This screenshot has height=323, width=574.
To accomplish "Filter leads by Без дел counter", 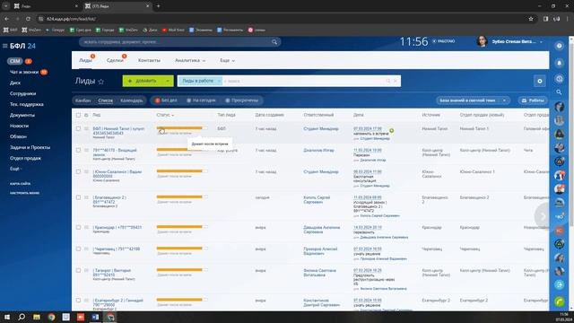I will tap(166, 100).
